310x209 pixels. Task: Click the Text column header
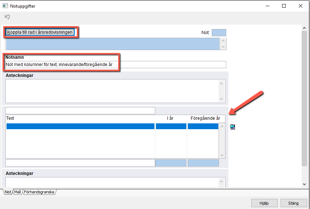(10, 118)
